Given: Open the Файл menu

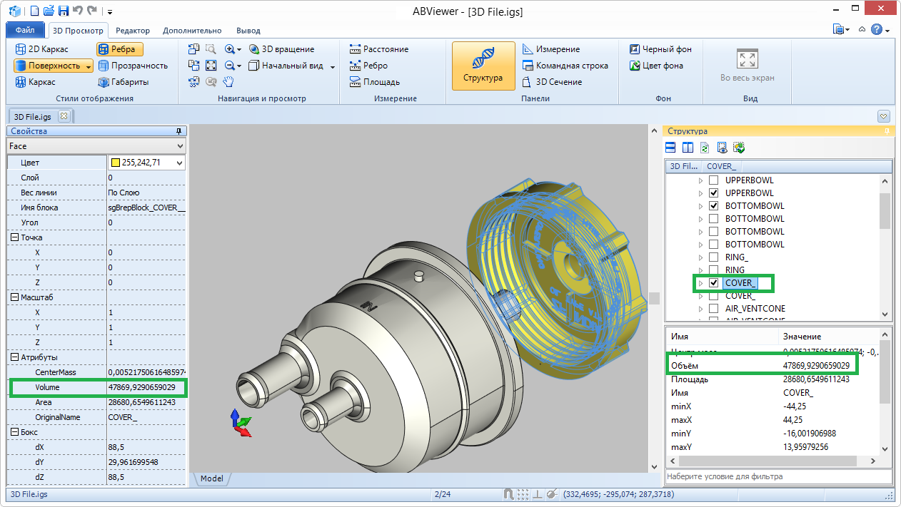Looking at the screenshot, I should 25,31.
